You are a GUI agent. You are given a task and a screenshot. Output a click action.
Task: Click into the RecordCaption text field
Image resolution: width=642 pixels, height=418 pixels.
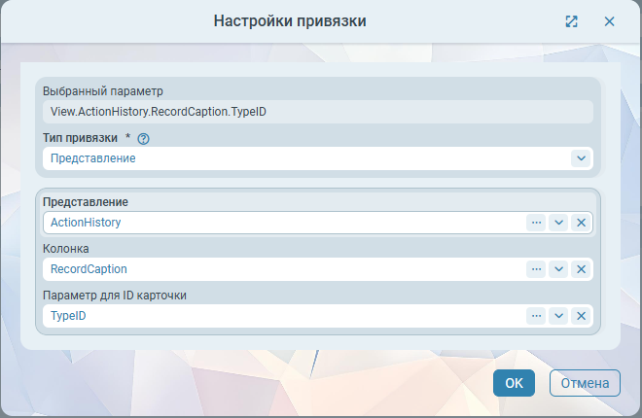282,269
